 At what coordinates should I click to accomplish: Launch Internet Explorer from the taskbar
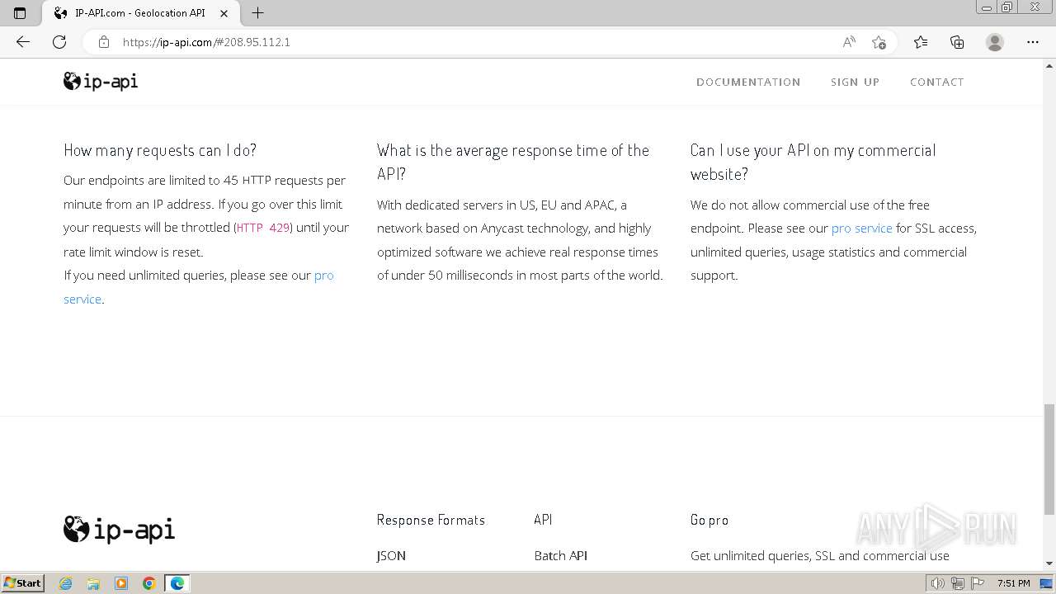66,583
